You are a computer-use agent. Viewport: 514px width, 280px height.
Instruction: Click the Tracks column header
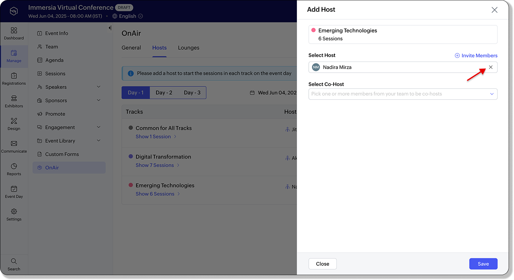134,112
